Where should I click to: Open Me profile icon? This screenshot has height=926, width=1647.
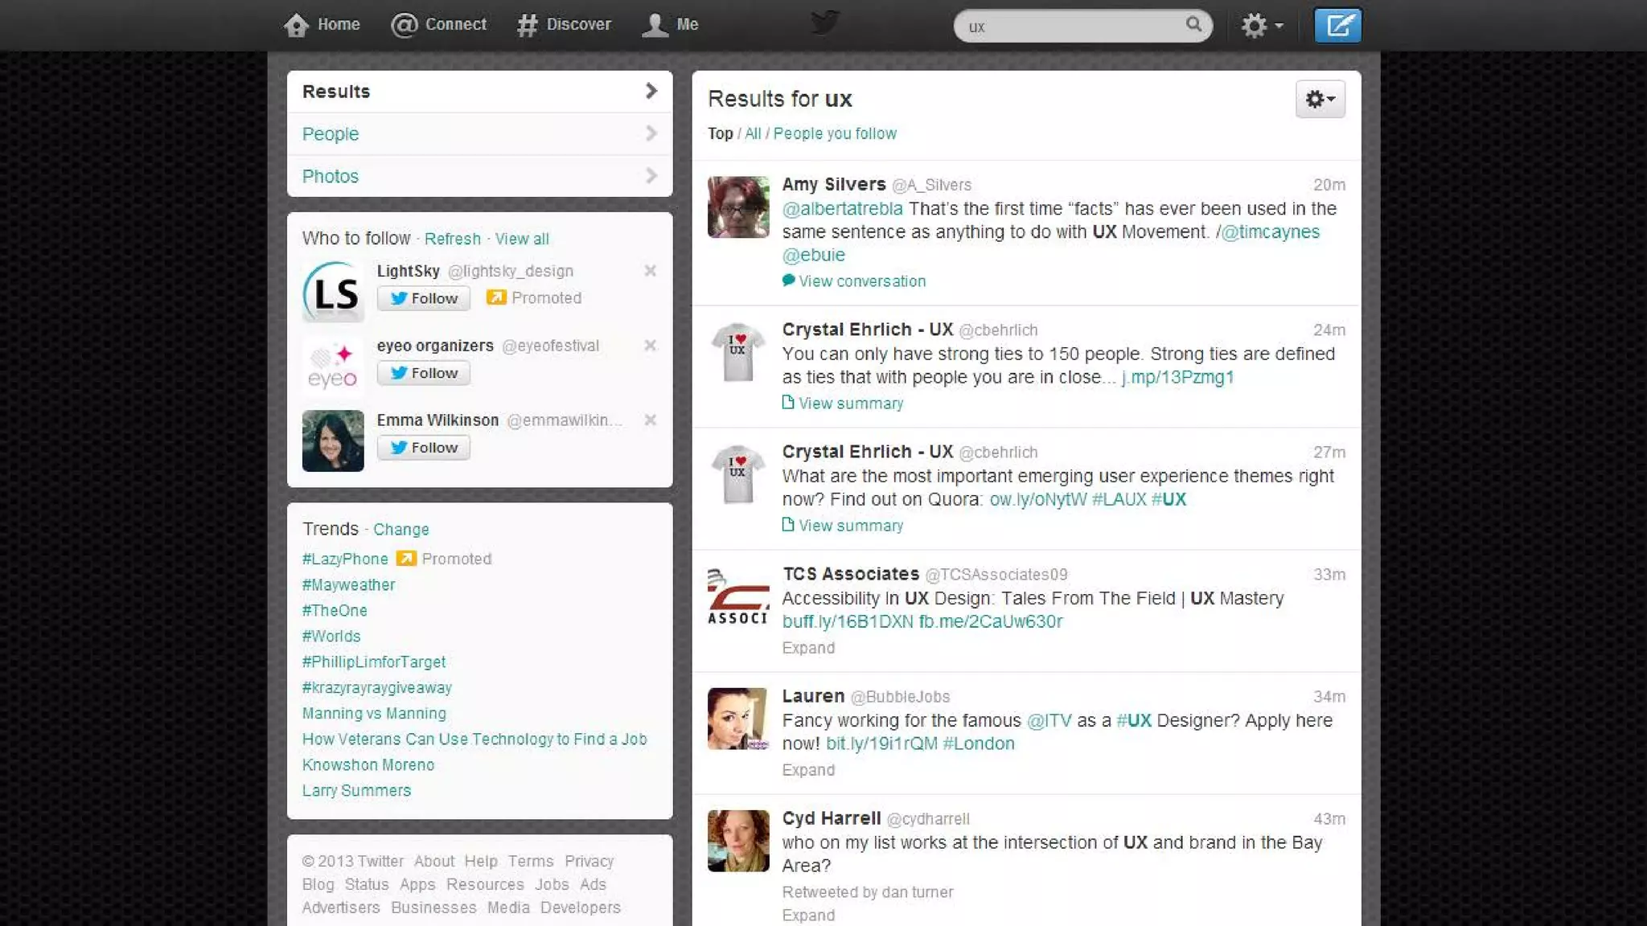(655, 25)
